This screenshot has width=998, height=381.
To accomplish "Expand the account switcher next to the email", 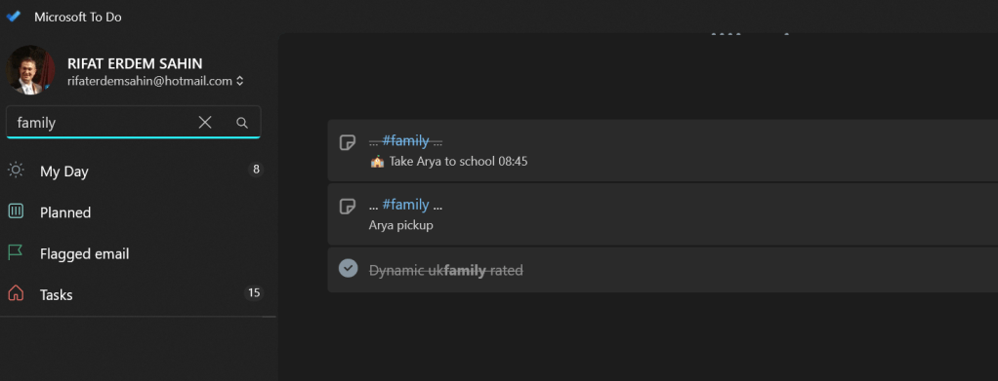I will (x=240, y=81).
